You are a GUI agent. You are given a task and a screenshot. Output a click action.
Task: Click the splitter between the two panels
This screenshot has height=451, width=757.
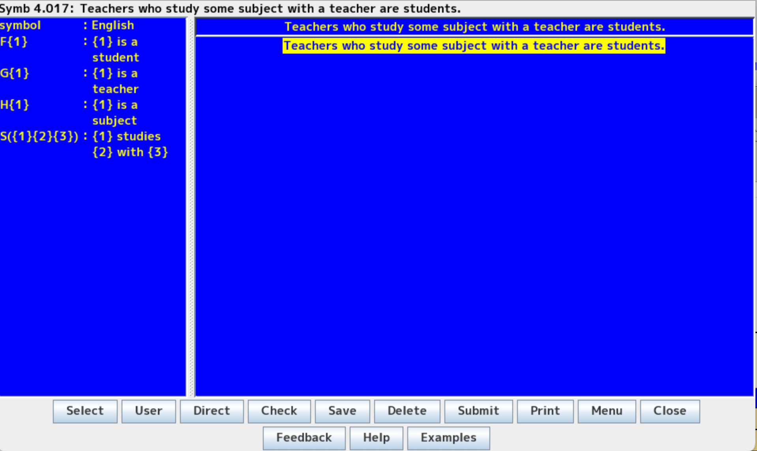(191, 205)
